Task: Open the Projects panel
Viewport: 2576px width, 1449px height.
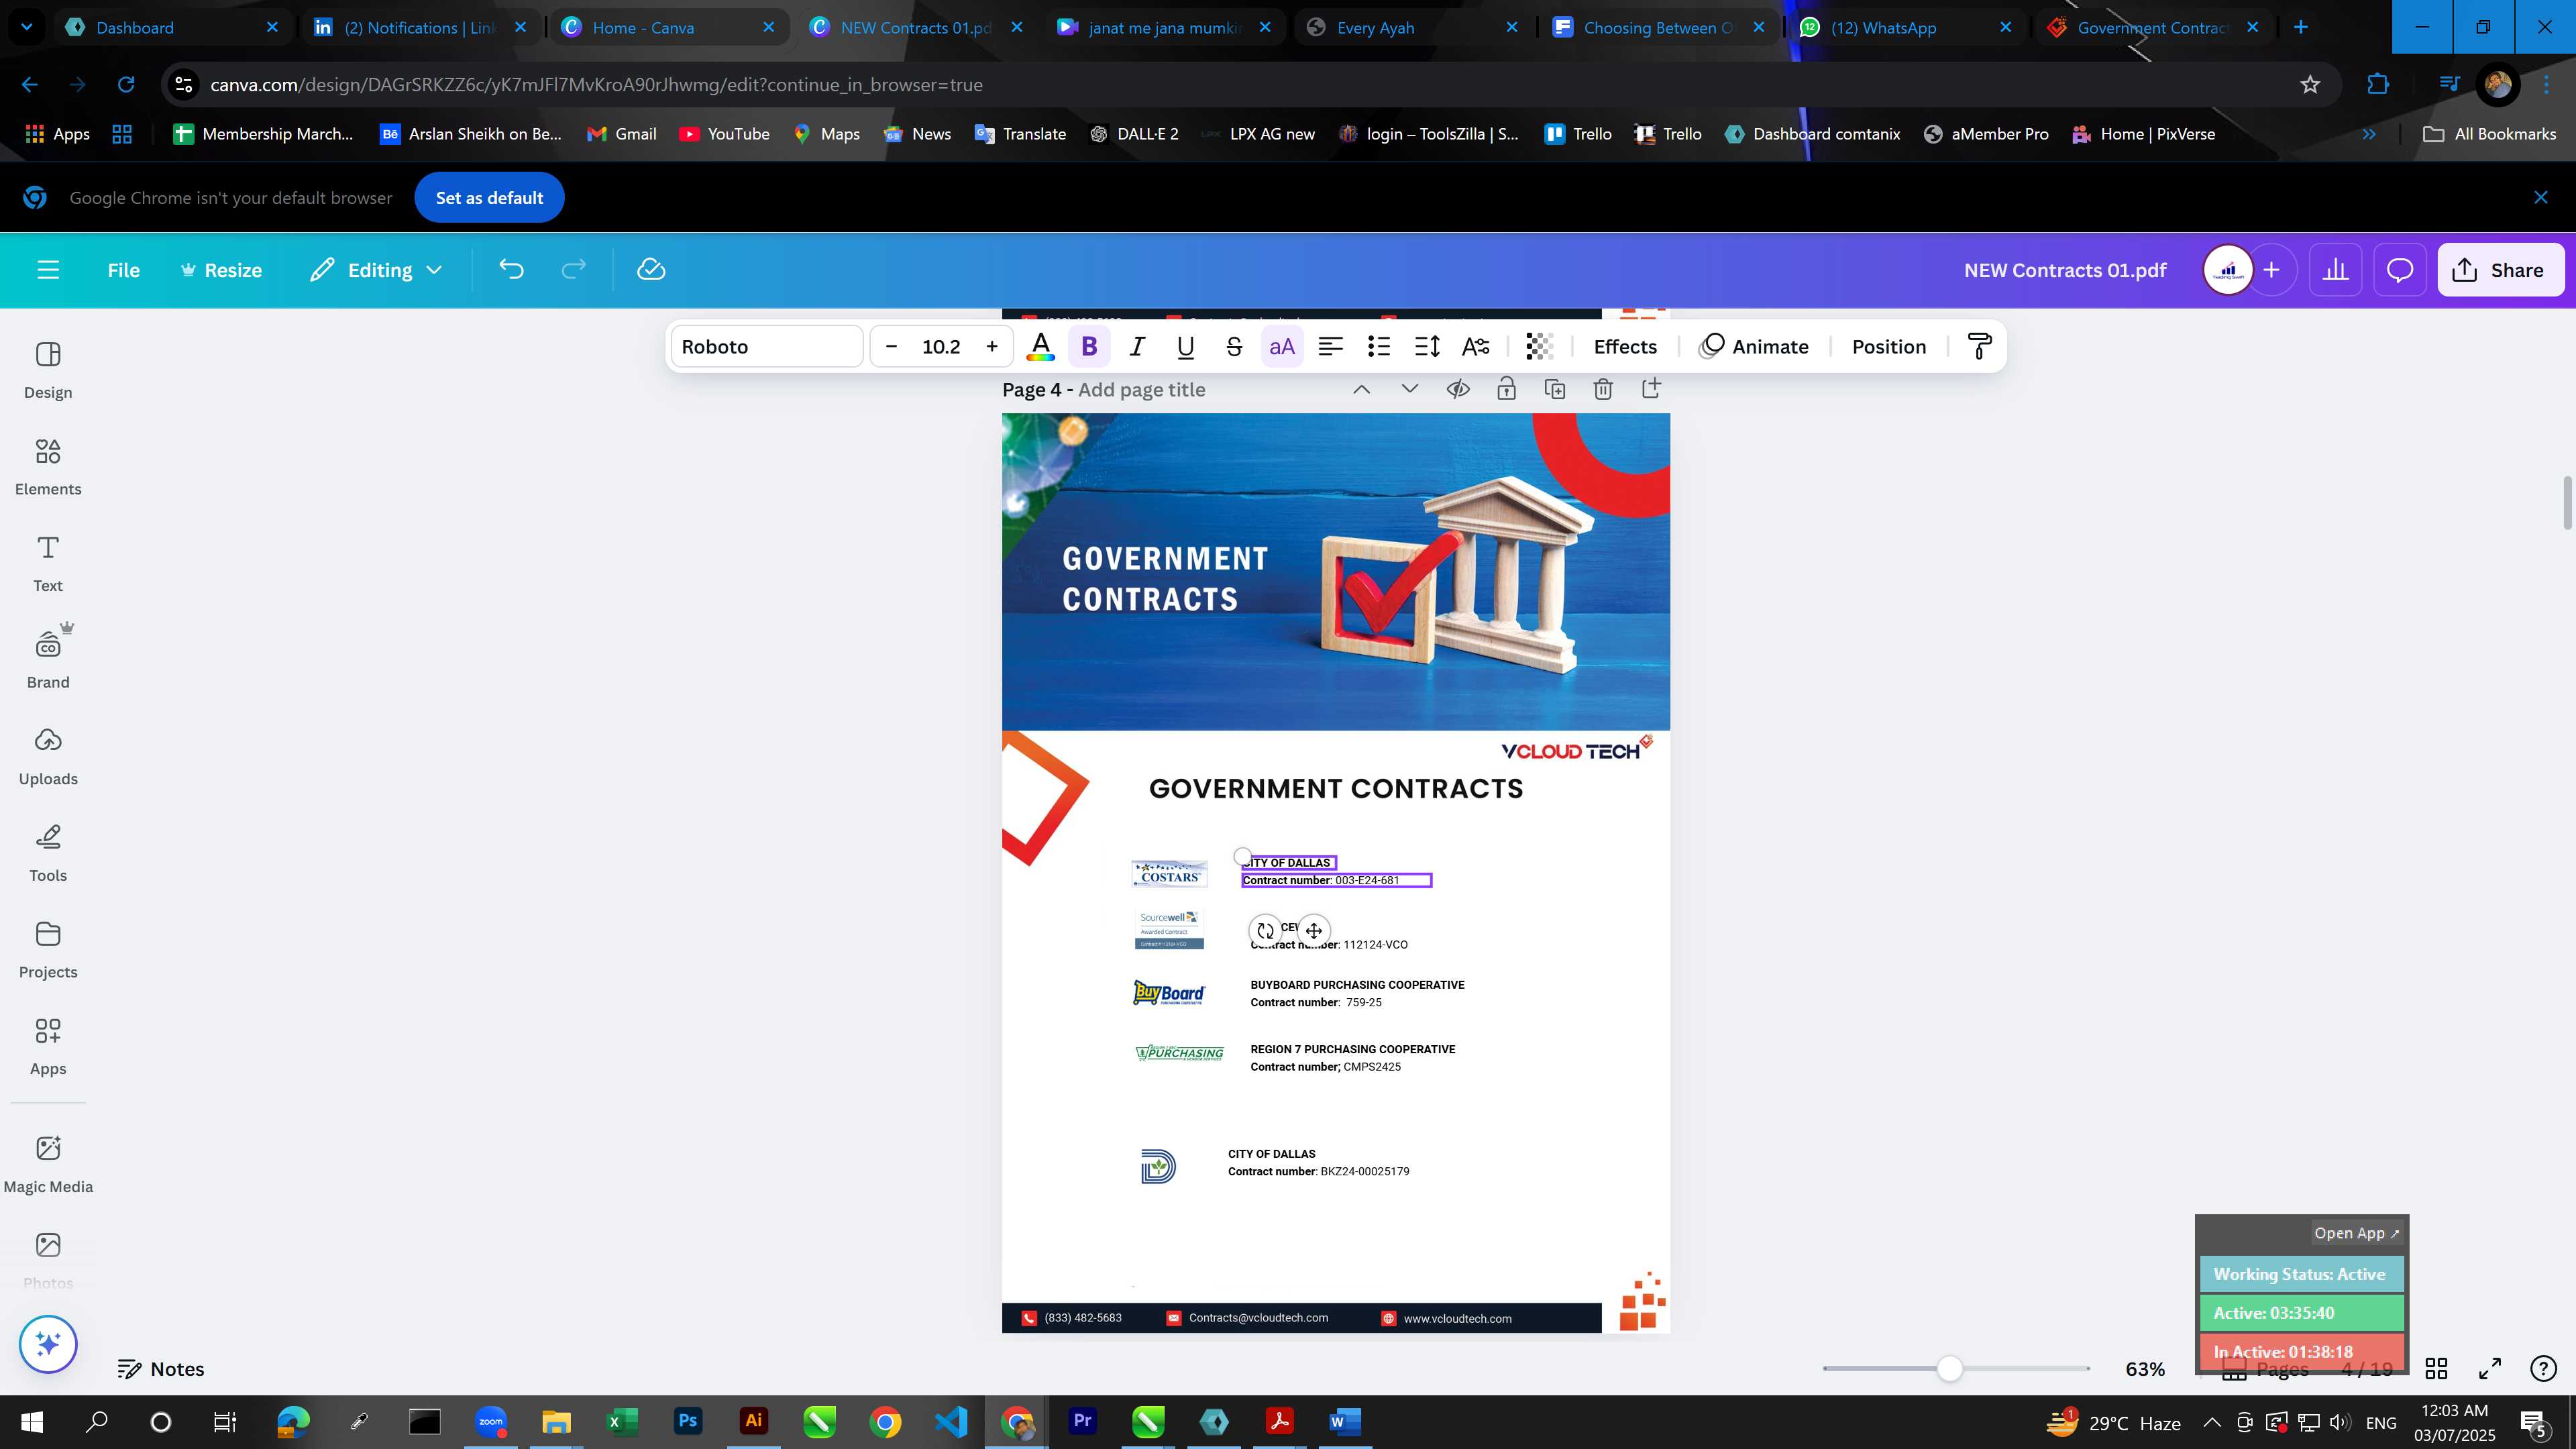Action: click(48, 950)
